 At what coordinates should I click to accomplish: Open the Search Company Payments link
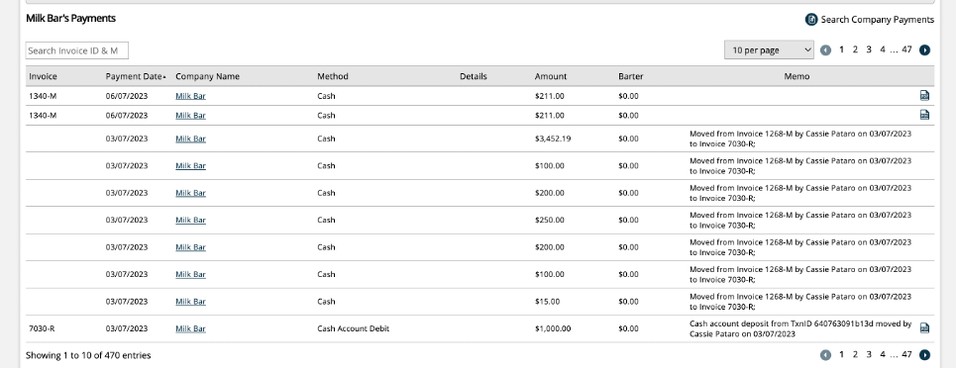click(x=877, y=20)
